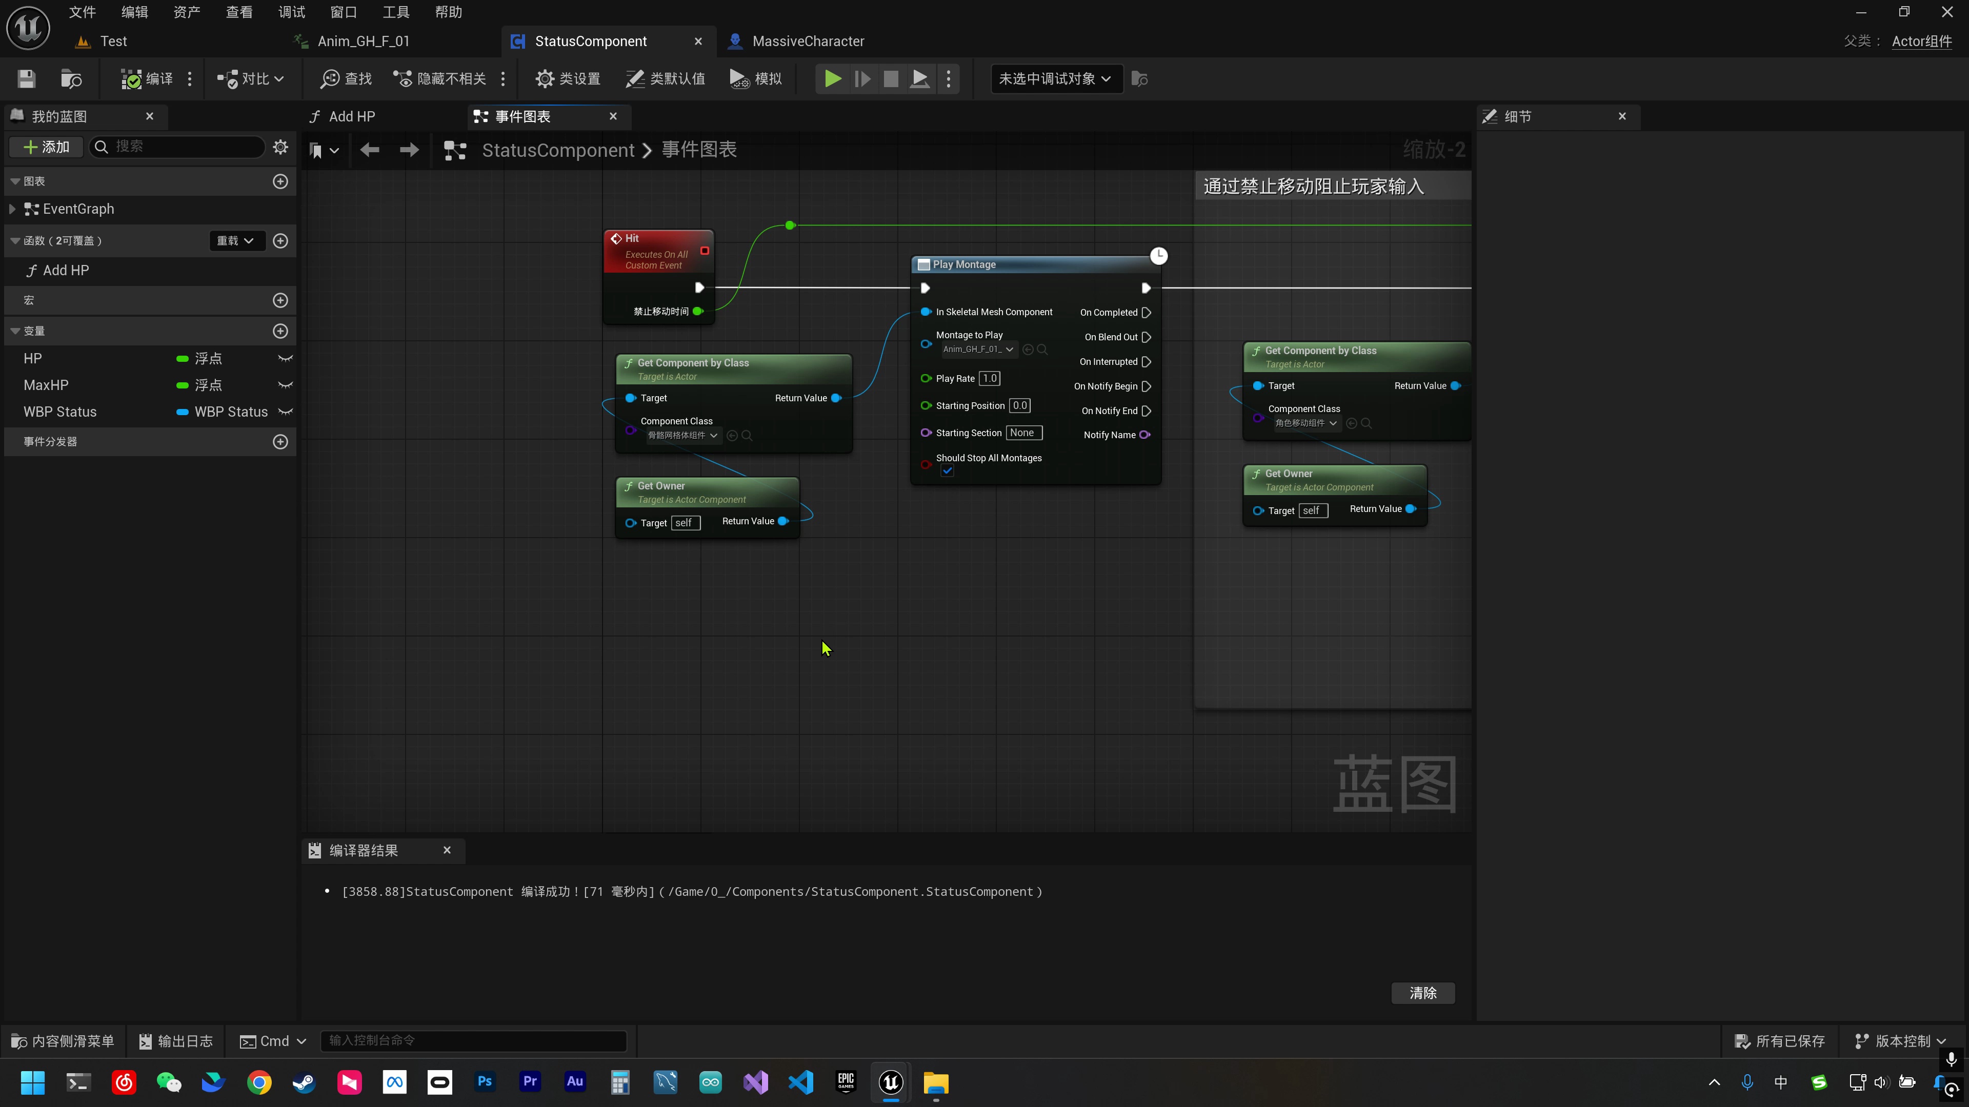1969x1107 pixels.
Task: Click the Add (添加) button in My Blueprint
Action: coord(47,147)
